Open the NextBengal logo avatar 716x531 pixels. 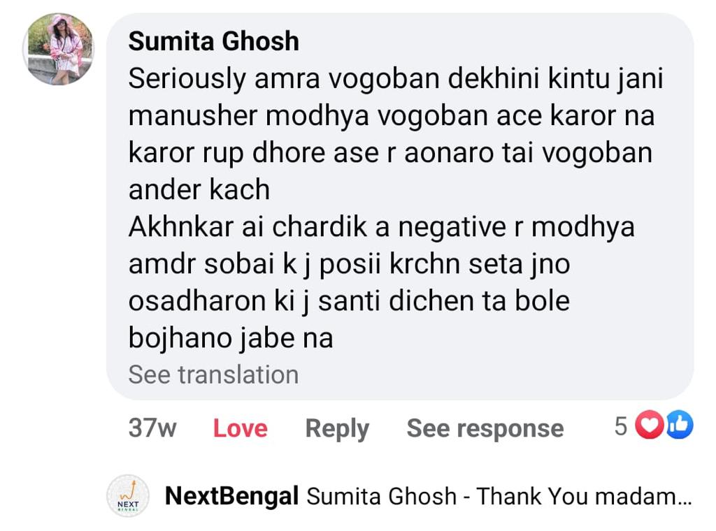pyautogui.click(x=127, y=497)
